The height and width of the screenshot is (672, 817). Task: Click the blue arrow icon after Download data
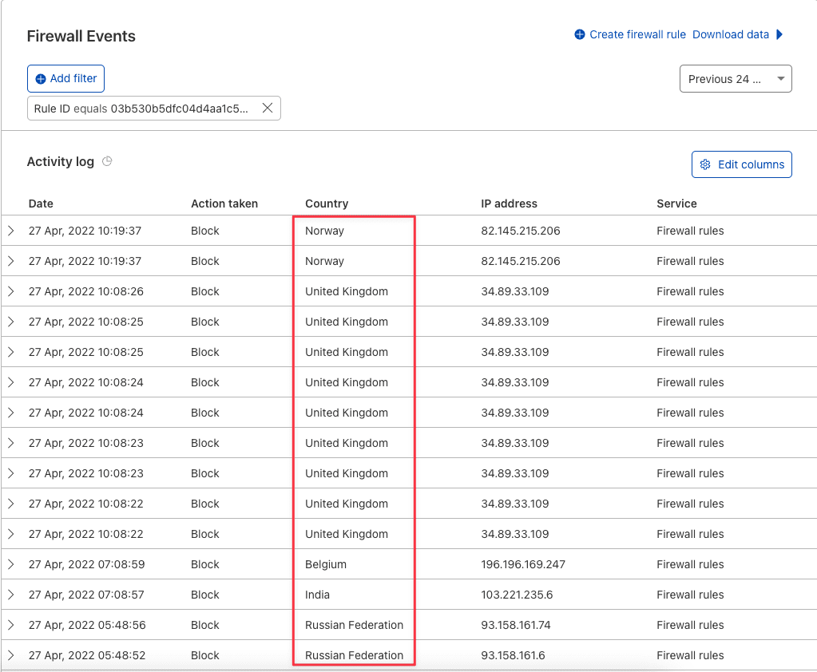(x=781, y=34)
